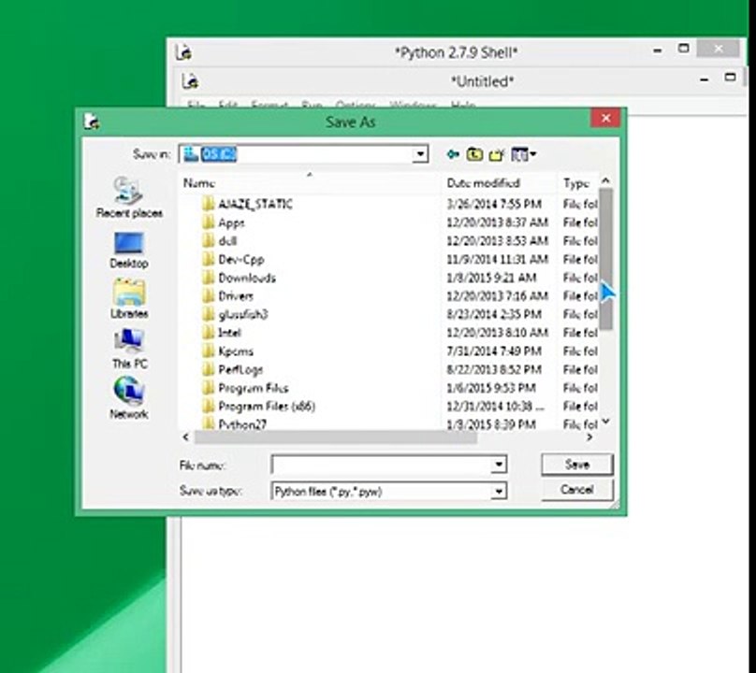Click the AJAZE_STATIC folder icon
Screen dimensions: 756x673
208,205
